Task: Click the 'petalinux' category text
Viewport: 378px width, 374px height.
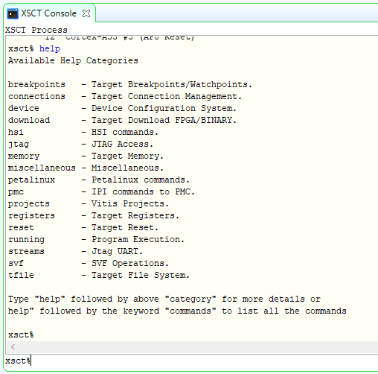Action: [31, 180]
